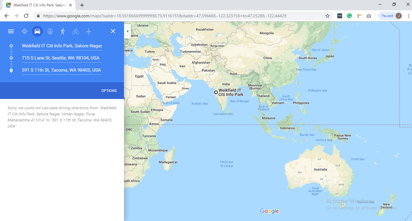This screenshot has height=221, width=412.
Task: Close the directions panel with X
Action: pos(113,31)
